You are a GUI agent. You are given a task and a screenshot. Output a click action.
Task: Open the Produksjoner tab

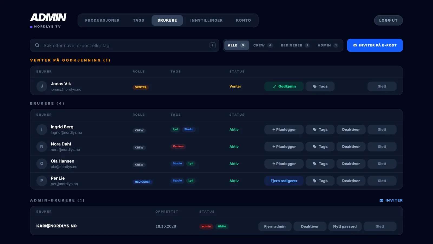click(102, 20)
